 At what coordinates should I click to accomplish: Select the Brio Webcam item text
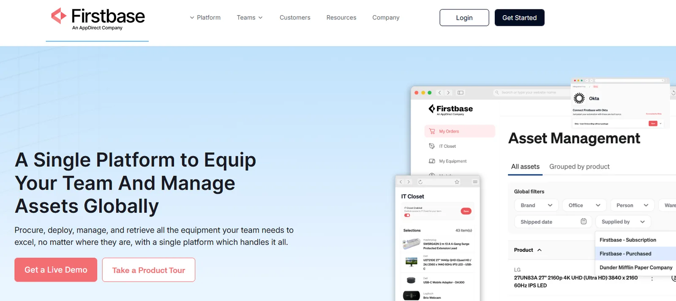[432, 298]
